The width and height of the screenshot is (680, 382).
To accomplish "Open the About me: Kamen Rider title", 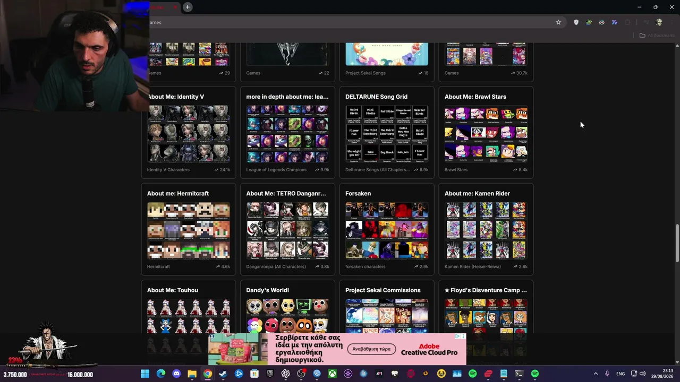I will coord(477,194).
